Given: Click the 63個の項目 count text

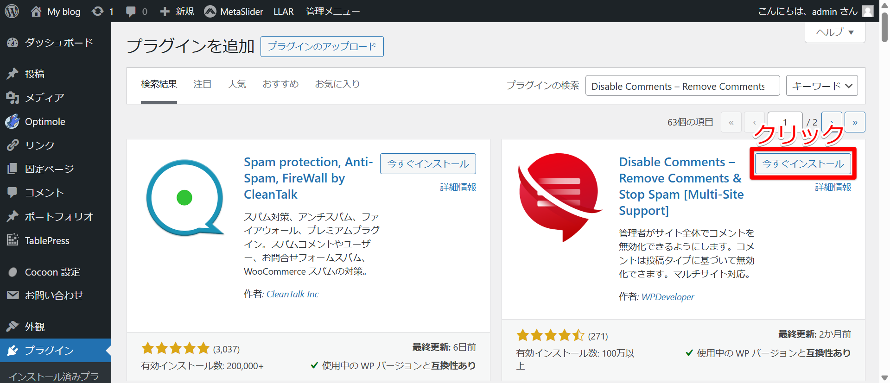Looking at the screenshot, I should [x=690, y=122].
